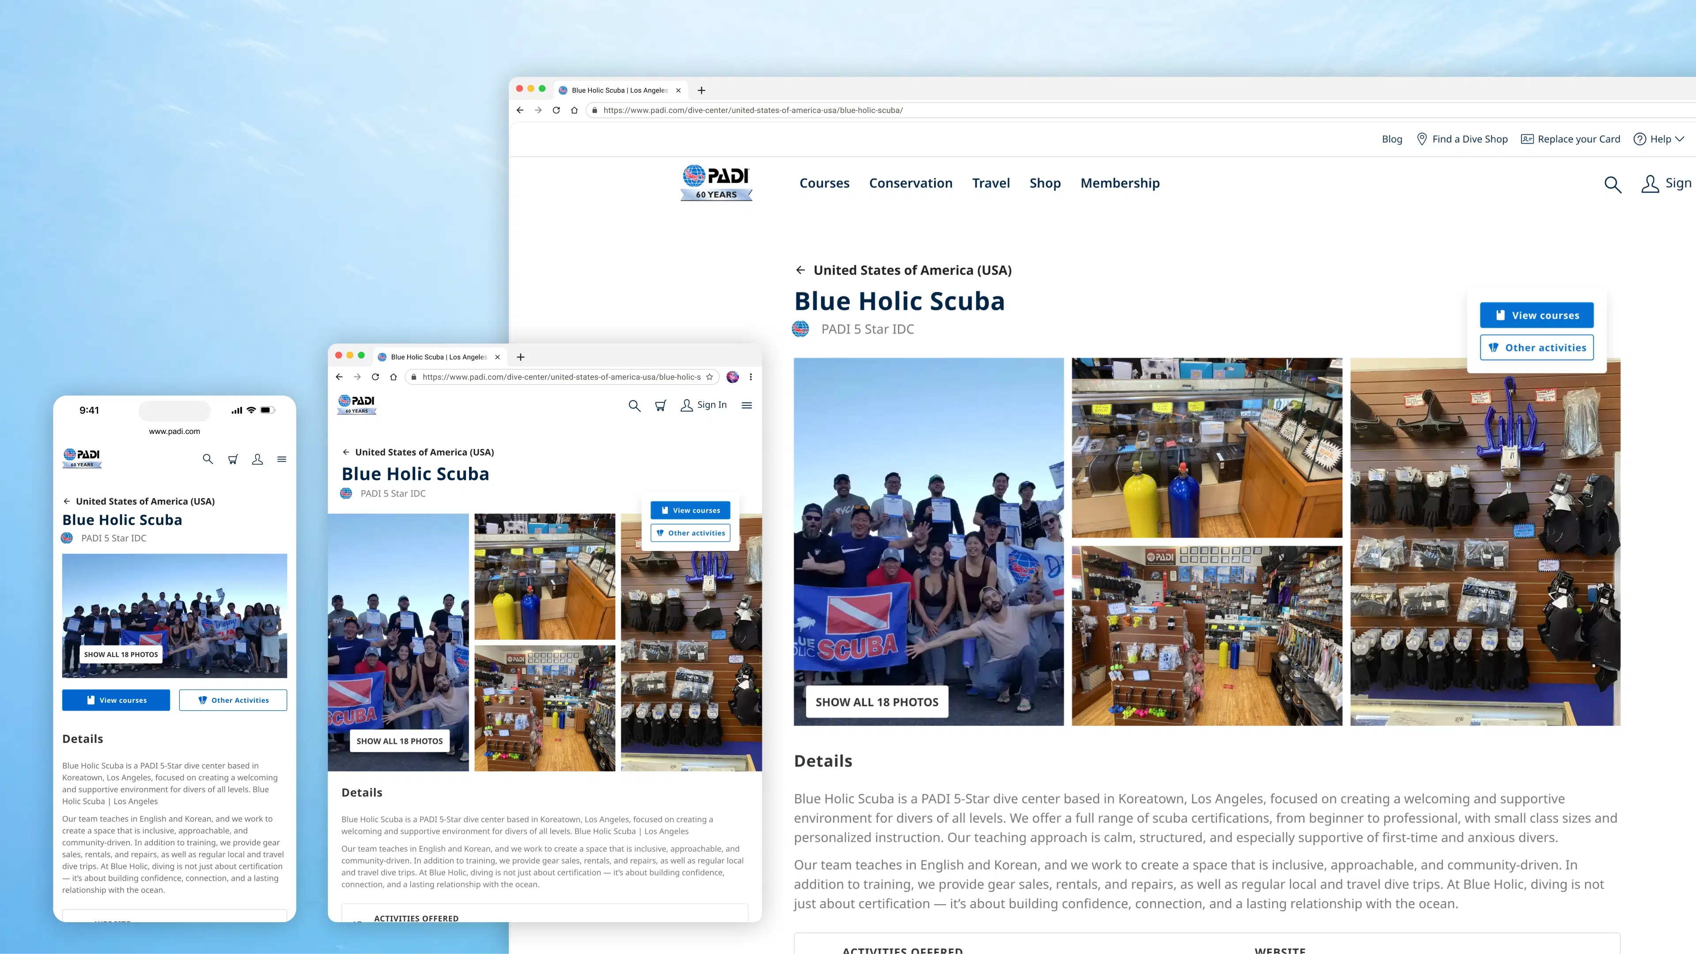This screenshot has width=1696, height=954.
Task: Click Other activities button in large window
Action: [1537, 347]
